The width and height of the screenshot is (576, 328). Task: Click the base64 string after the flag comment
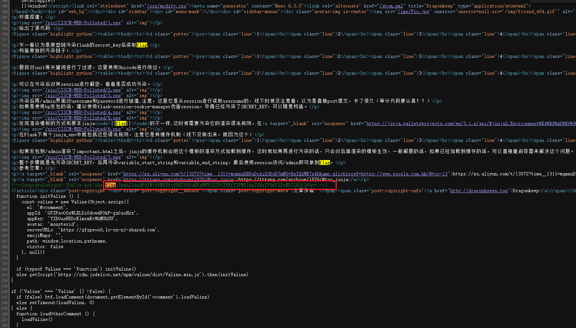[218, 185]
